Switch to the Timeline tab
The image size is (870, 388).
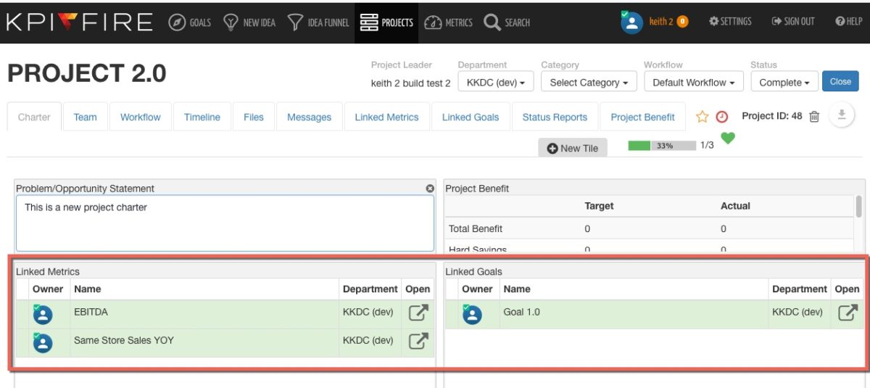(x=202, y=117)
